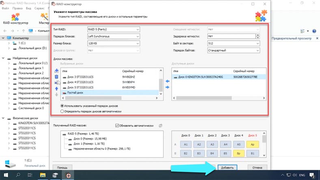The image size is (320, 180).
Task: Click the blue up arrow to move disk up
Action: 56,88
